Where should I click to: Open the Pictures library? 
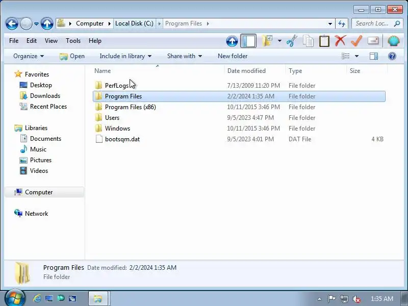coord(41,160)
